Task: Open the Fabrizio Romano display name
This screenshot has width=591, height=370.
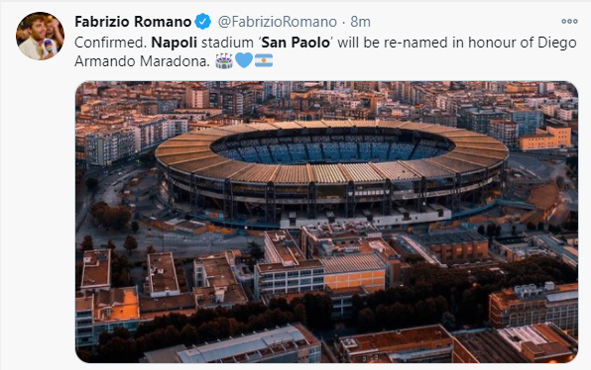Action: pos(133,22)
